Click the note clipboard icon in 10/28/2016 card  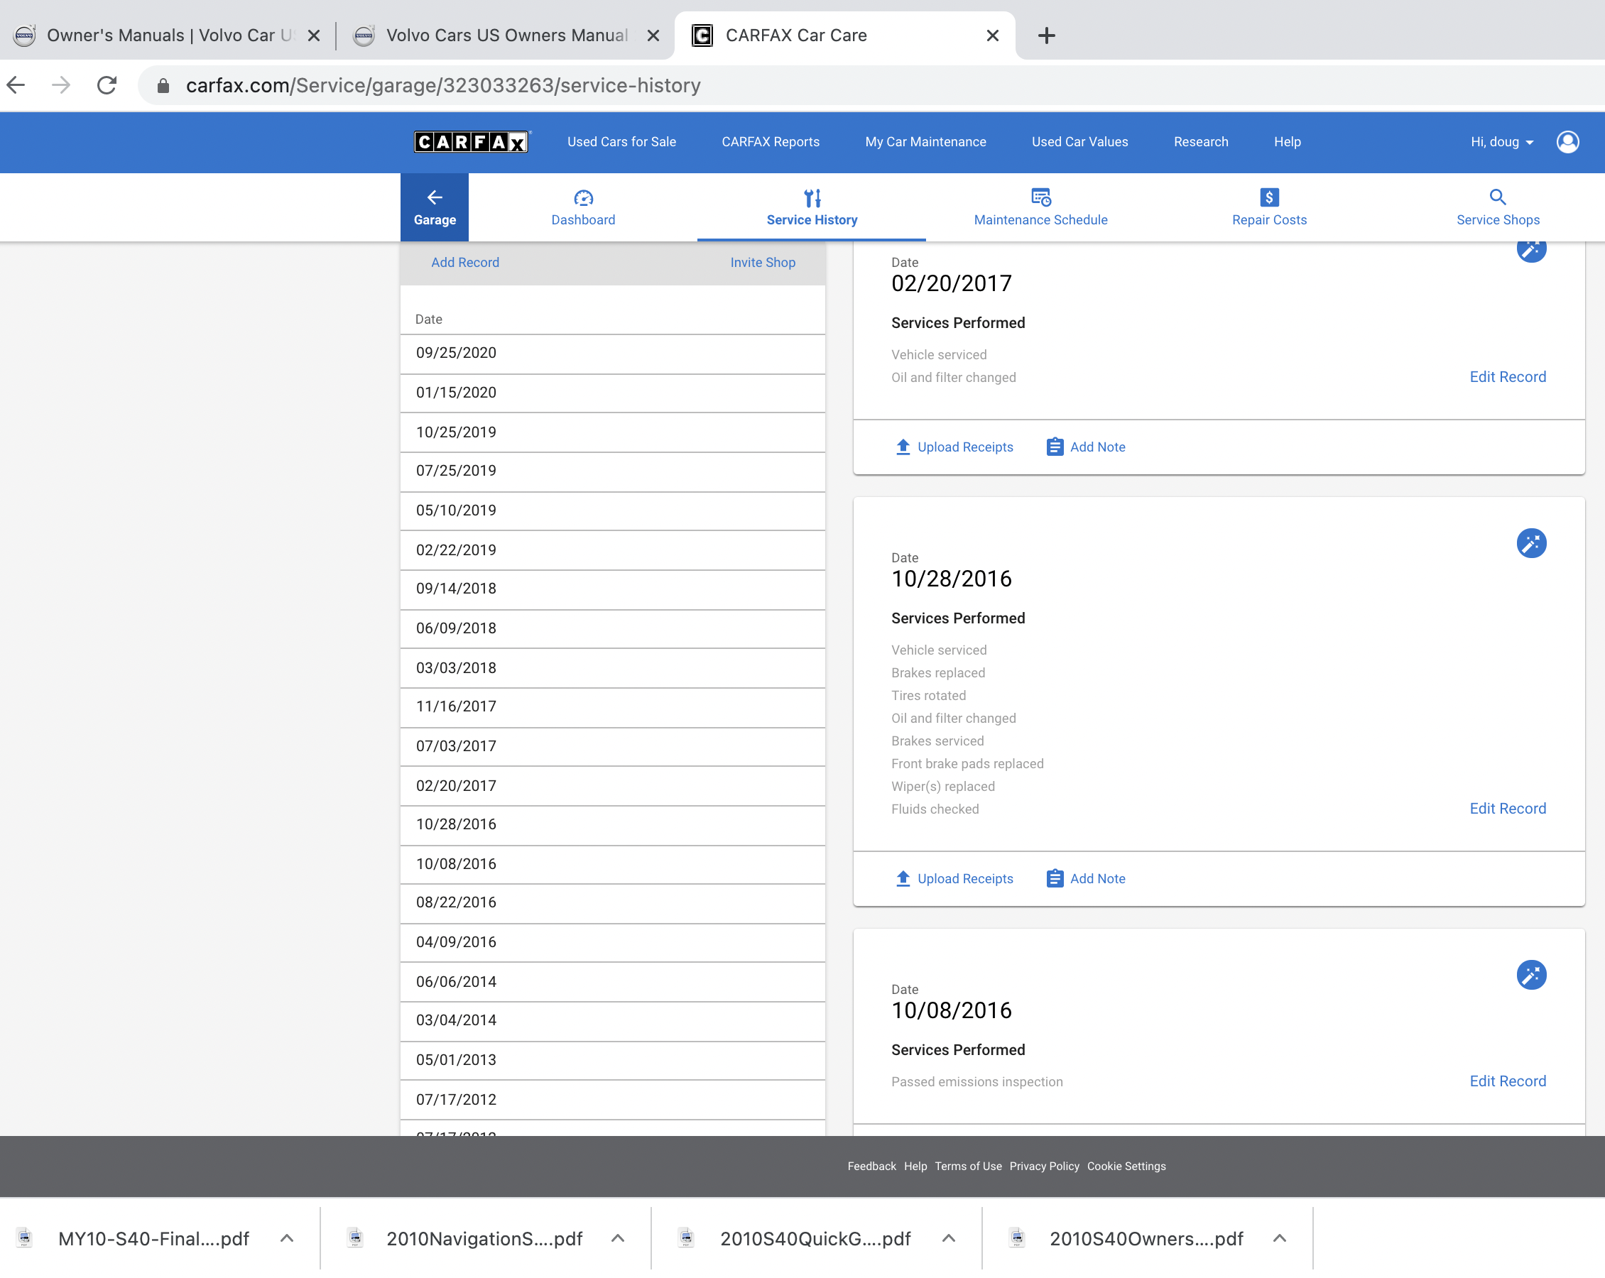(1055, 878)
